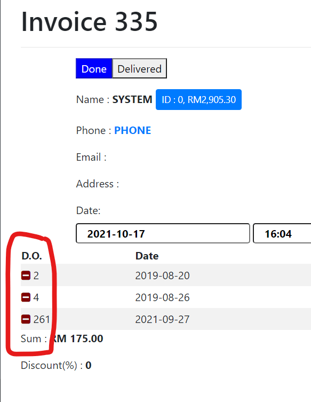Click the Invoice 335 heading
Viewport: 311px width, 402px height.
tap(89, 22)
